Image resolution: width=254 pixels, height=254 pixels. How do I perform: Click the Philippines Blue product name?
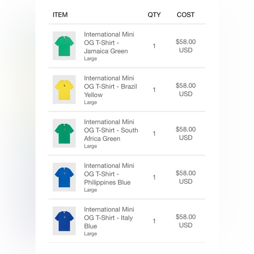(109, 174)
